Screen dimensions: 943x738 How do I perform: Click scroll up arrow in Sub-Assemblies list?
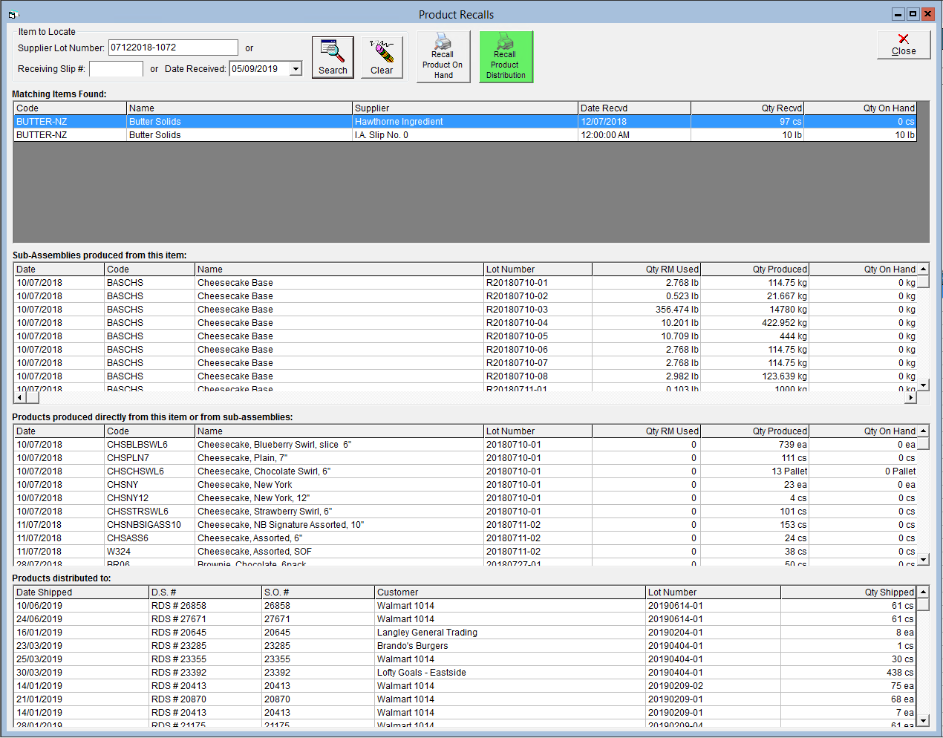pos(923,270)
